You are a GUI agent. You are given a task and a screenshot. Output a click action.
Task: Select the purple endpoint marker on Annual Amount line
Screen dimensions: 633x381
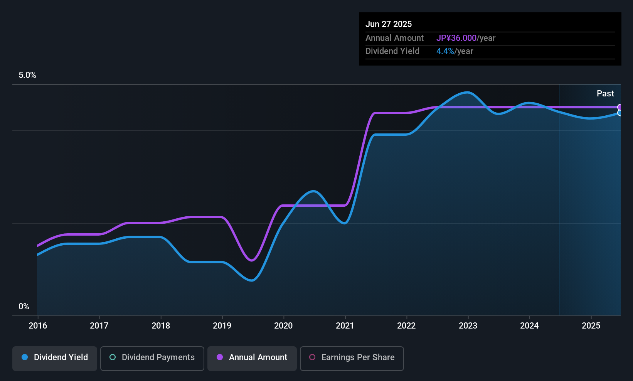click(620, 107)
